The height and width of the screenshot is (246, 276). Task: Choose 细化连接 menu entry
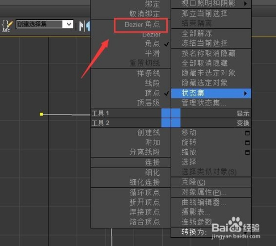click(x=145, y=182)
